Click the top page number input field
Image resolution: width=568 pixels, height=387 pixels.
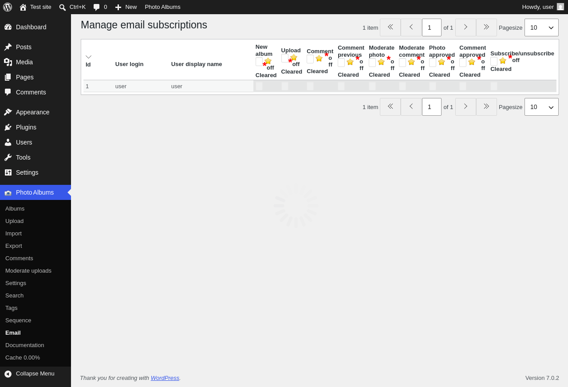[432, 27]
